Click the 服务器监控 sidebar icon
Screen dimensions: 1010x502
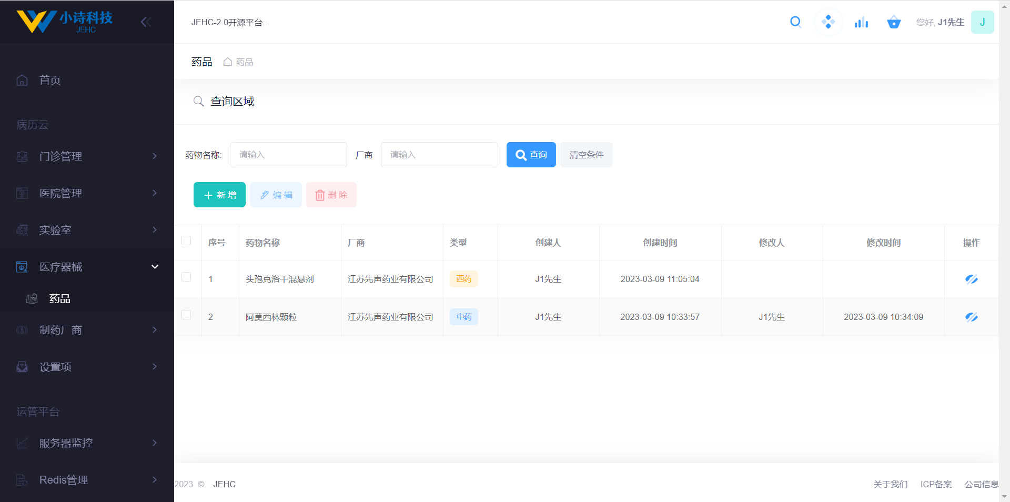[22, 443]
